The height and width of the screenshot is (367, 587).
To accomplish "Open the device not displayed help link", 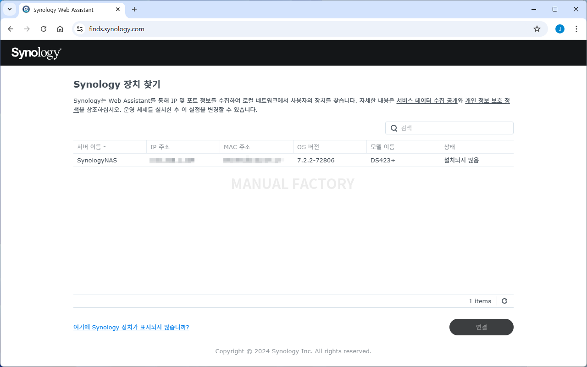I will (x=131, y=327).
